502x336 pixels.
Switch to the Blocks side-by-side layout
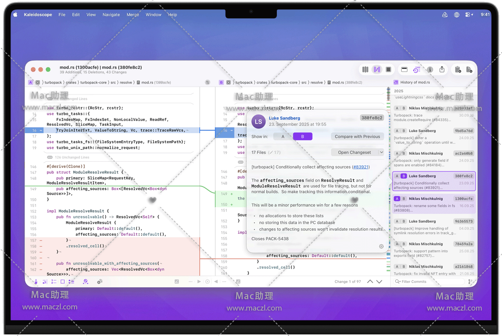click(365, 70)
